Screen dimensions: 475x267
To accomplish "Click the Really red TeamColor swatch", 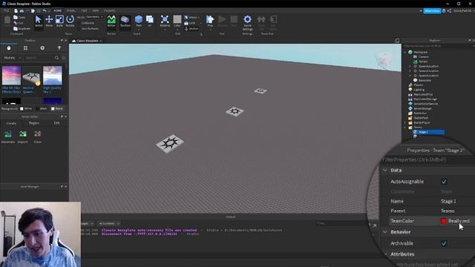I will pyautogui.click(x=444, y=221).
